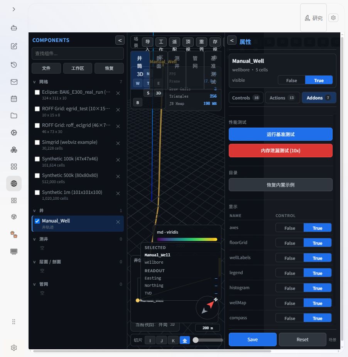Open the history clock icon
Image resolution: width=348 pixels, height=357 pixels.
[14, 65]
